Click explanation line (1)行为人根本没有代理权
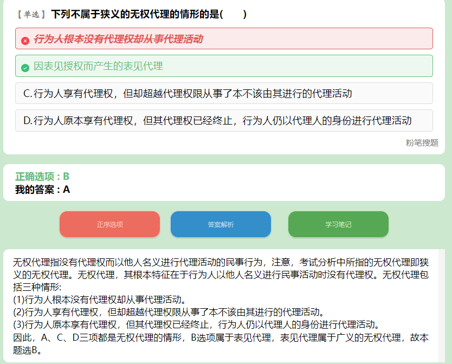The width and height of the screenshot is (452, 364). tap(100, 300)
